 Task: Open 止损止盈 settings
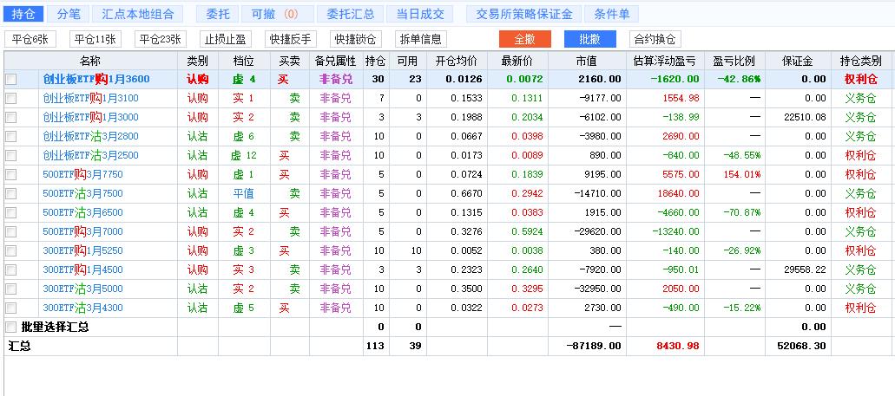pos(225,39)
